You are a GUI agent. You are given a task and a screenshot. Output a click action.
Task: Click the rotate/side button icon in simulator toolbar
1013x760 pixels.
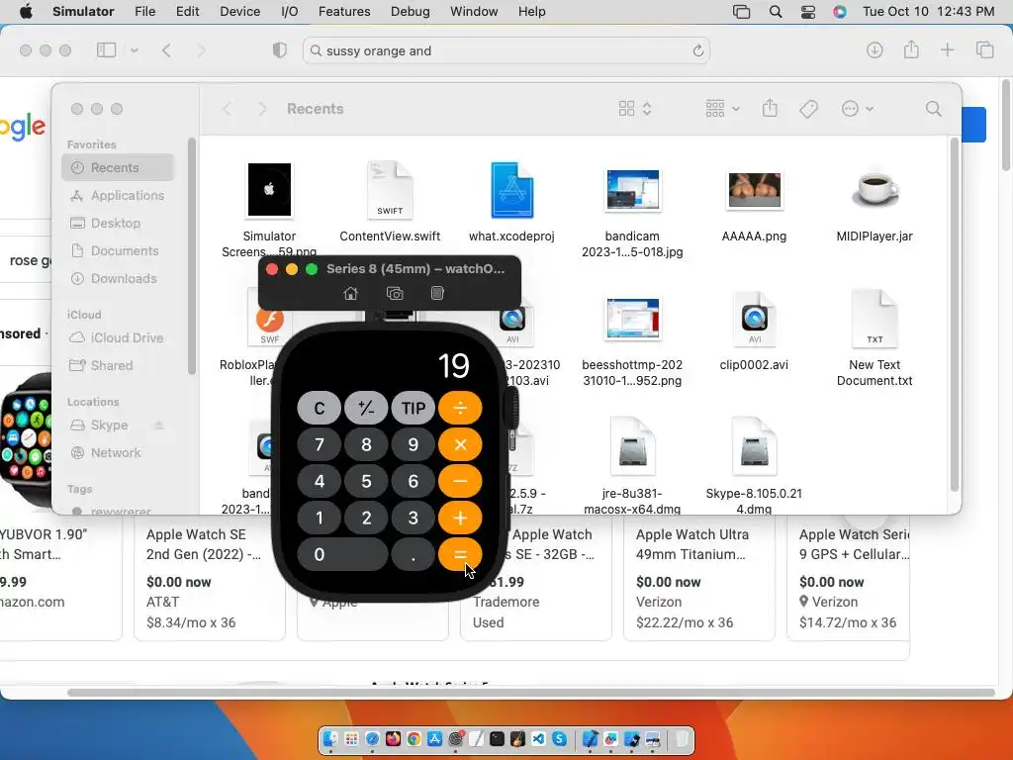tap(437, 293)
